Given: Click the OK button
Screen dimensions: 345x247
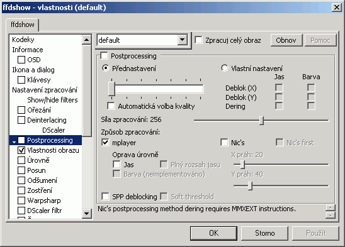Looking at the screenshot, I should tap(213, 233).
